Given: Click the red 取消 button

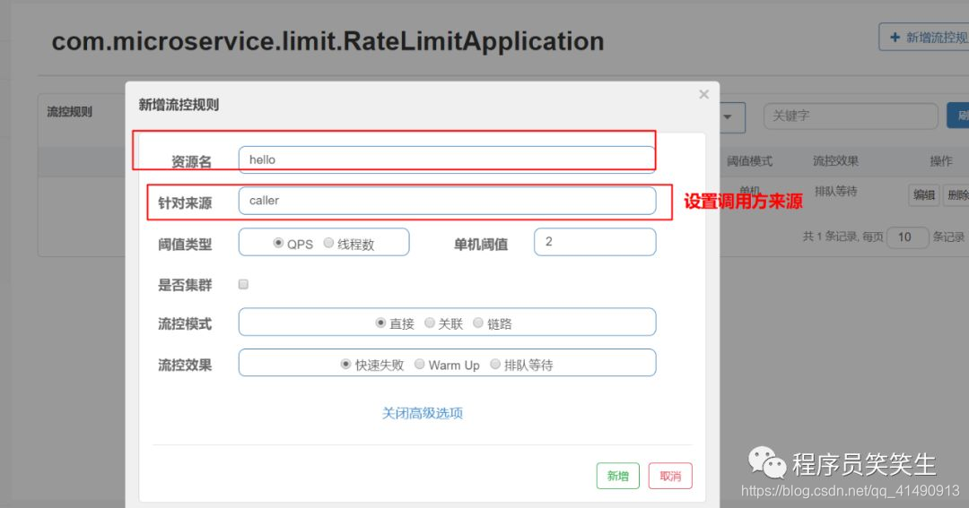Looking at the screenshot, I should click(670, 476).
